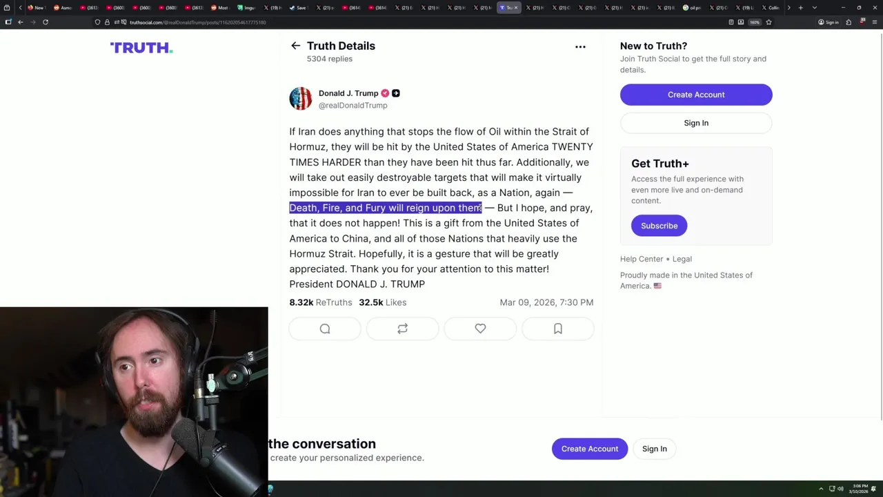883x497 pixels.
Task: Toggle reader view icon in address bar
Action: tap(731, 22)
